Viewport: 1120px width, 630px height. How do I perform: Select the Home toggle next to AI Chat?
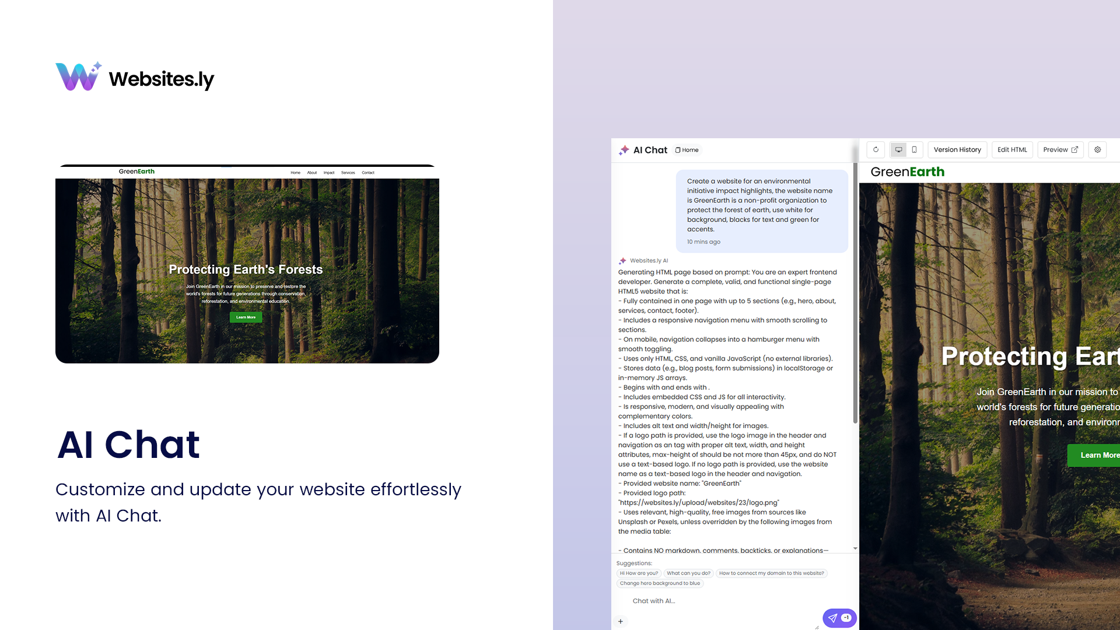[x=687, y=150]
